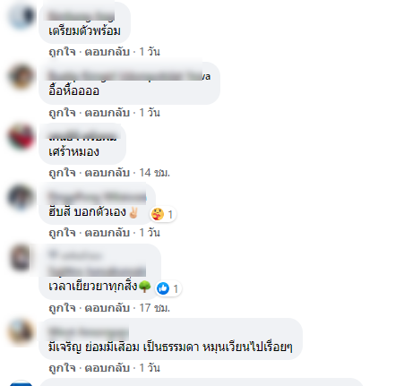Like the เศร้าหมอง comment
The image size is (395, 386).
pos(62,173)
